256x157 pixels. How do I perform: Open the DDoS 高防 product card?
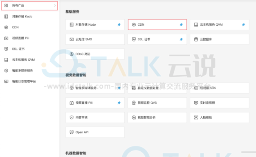(95, 54)
